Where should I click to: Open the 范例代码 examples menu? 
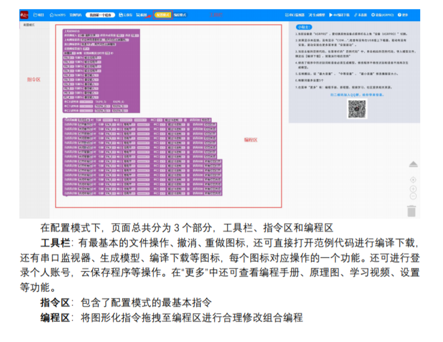(x=75, y=15)
